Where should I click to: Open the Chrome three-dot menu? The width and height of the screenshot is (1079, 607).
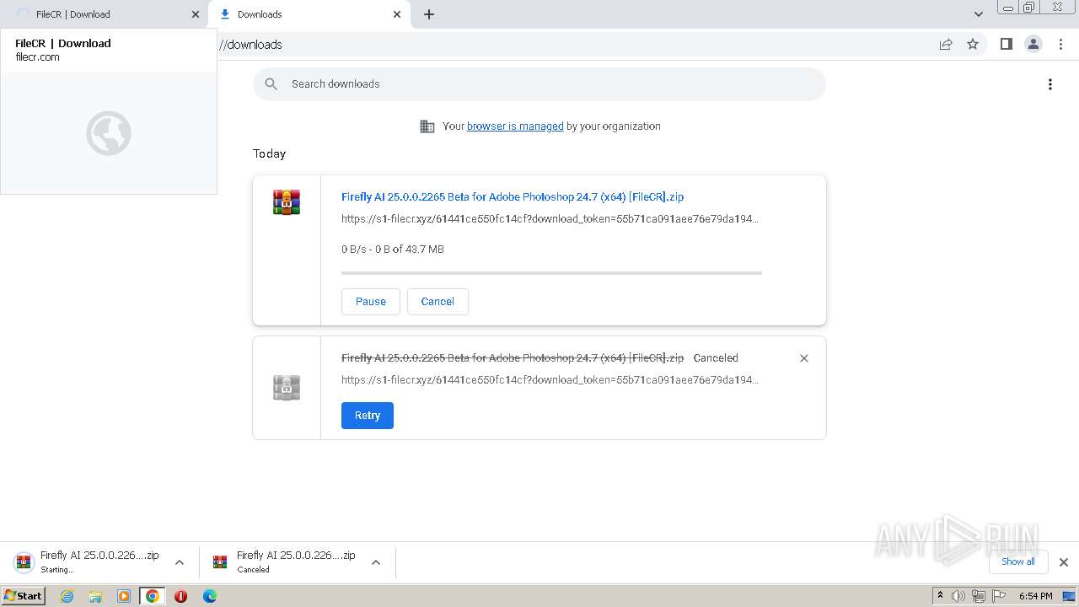click(1060, 44)
